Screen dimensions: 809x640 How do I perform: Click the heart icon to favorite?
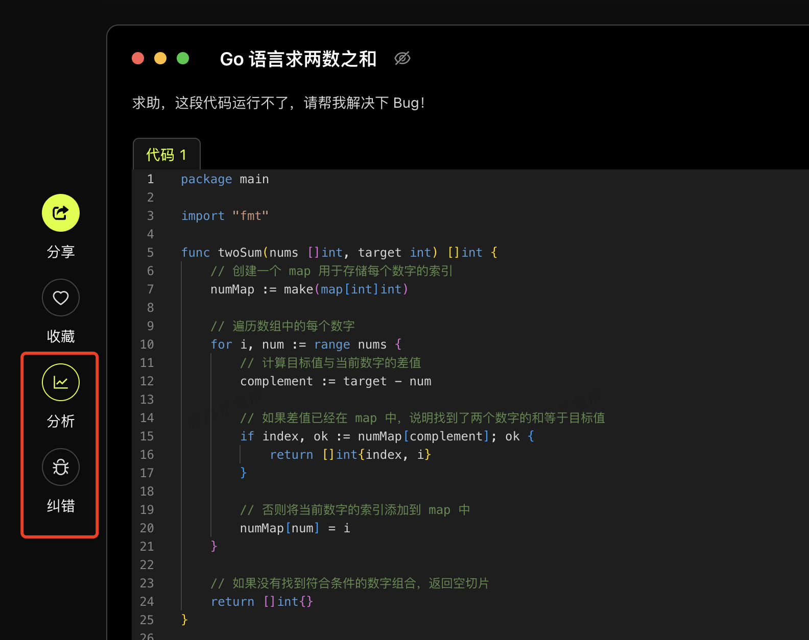(x=61, y=298)
